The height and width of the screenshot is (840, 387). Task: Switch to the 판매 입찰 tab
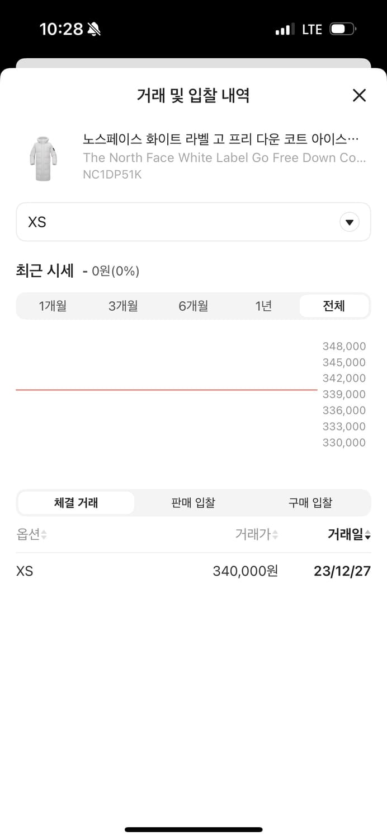pyautogui.click(x=193, y=502)
